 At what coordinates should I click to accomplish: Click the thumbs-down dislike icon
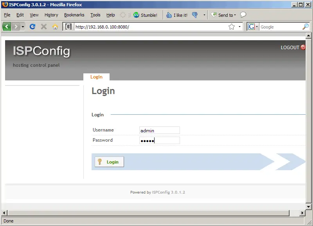[x=195, y=15]
